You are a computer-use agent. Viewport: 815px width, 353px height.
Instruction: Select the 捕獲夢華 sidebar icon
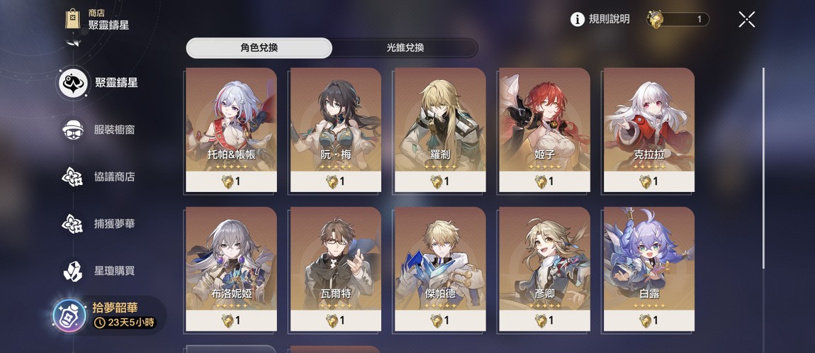click(x=73, y=223)
